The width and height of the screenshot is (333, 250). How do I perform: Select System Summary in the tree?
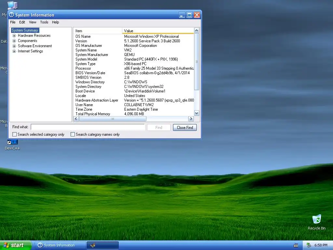(25, 30)
